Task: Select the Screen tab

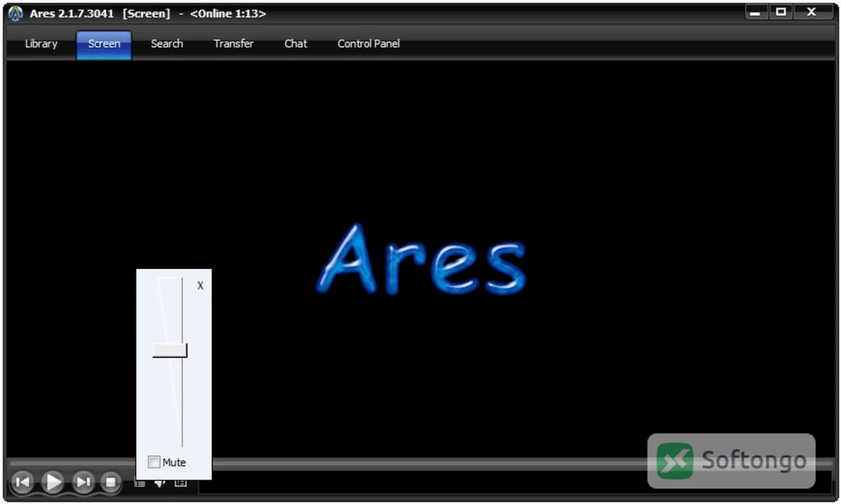Action: click(104, 44)
